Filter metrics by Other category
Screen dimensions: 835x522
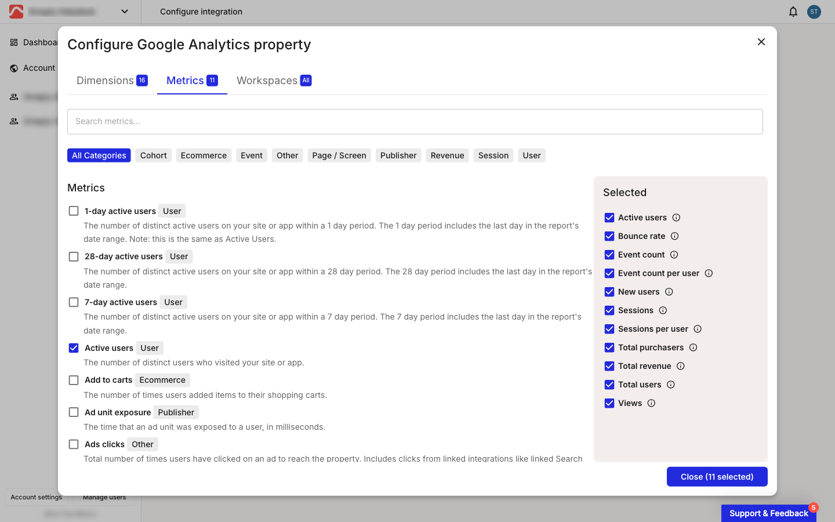[288, 155]
